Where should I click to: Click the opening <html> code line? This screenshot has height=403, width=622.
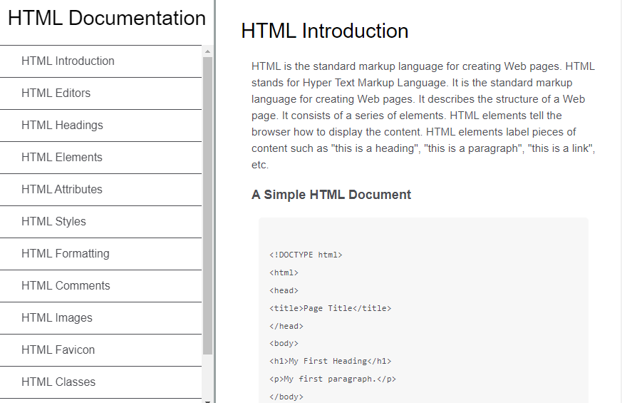[284, 272]
